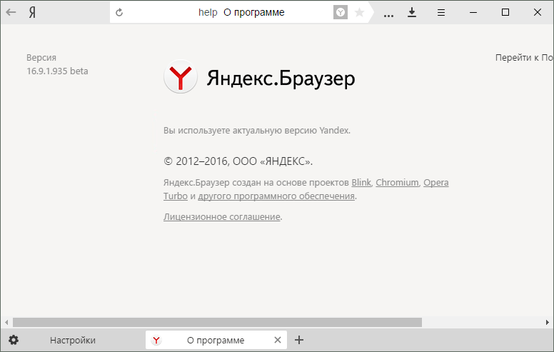Open the Chromium project link
The width and height of the screenshot is (554, 352).
[x=397, y=182]
